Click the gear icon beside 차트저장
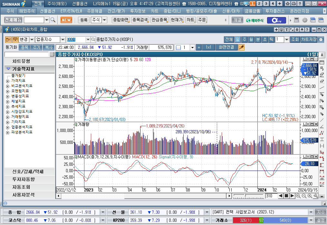 [321, 39]
